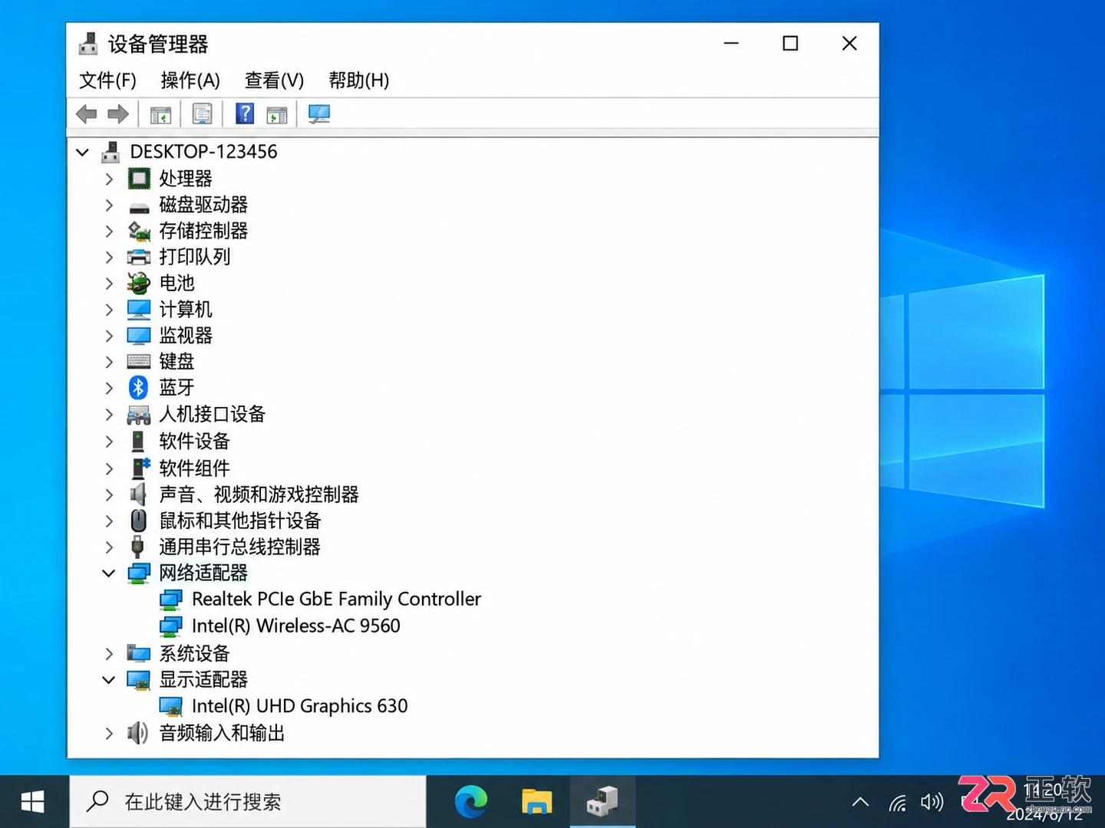Open Properties from the toolbar icon

click(x=202, y=114)
